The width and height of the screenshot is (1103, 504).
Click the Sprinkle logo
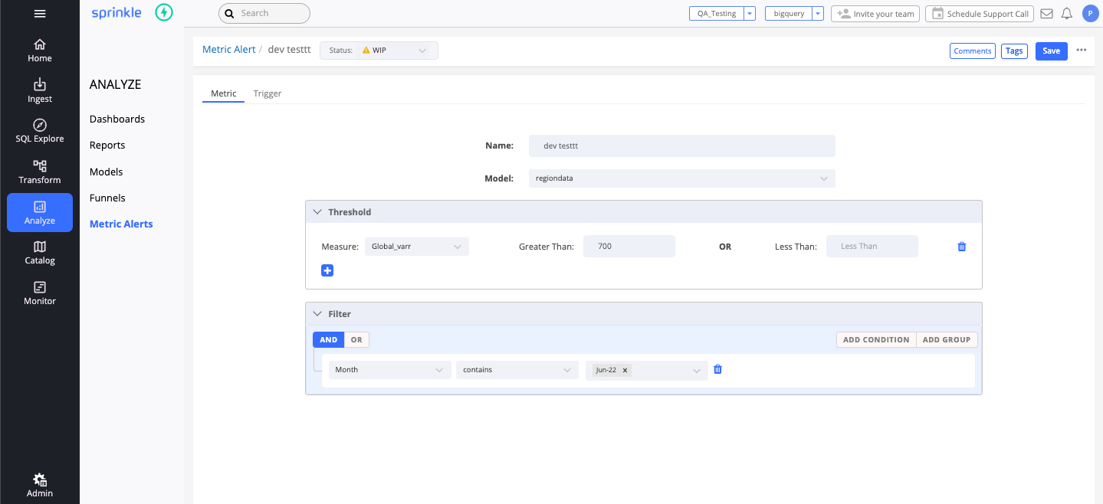pos(117,13)
